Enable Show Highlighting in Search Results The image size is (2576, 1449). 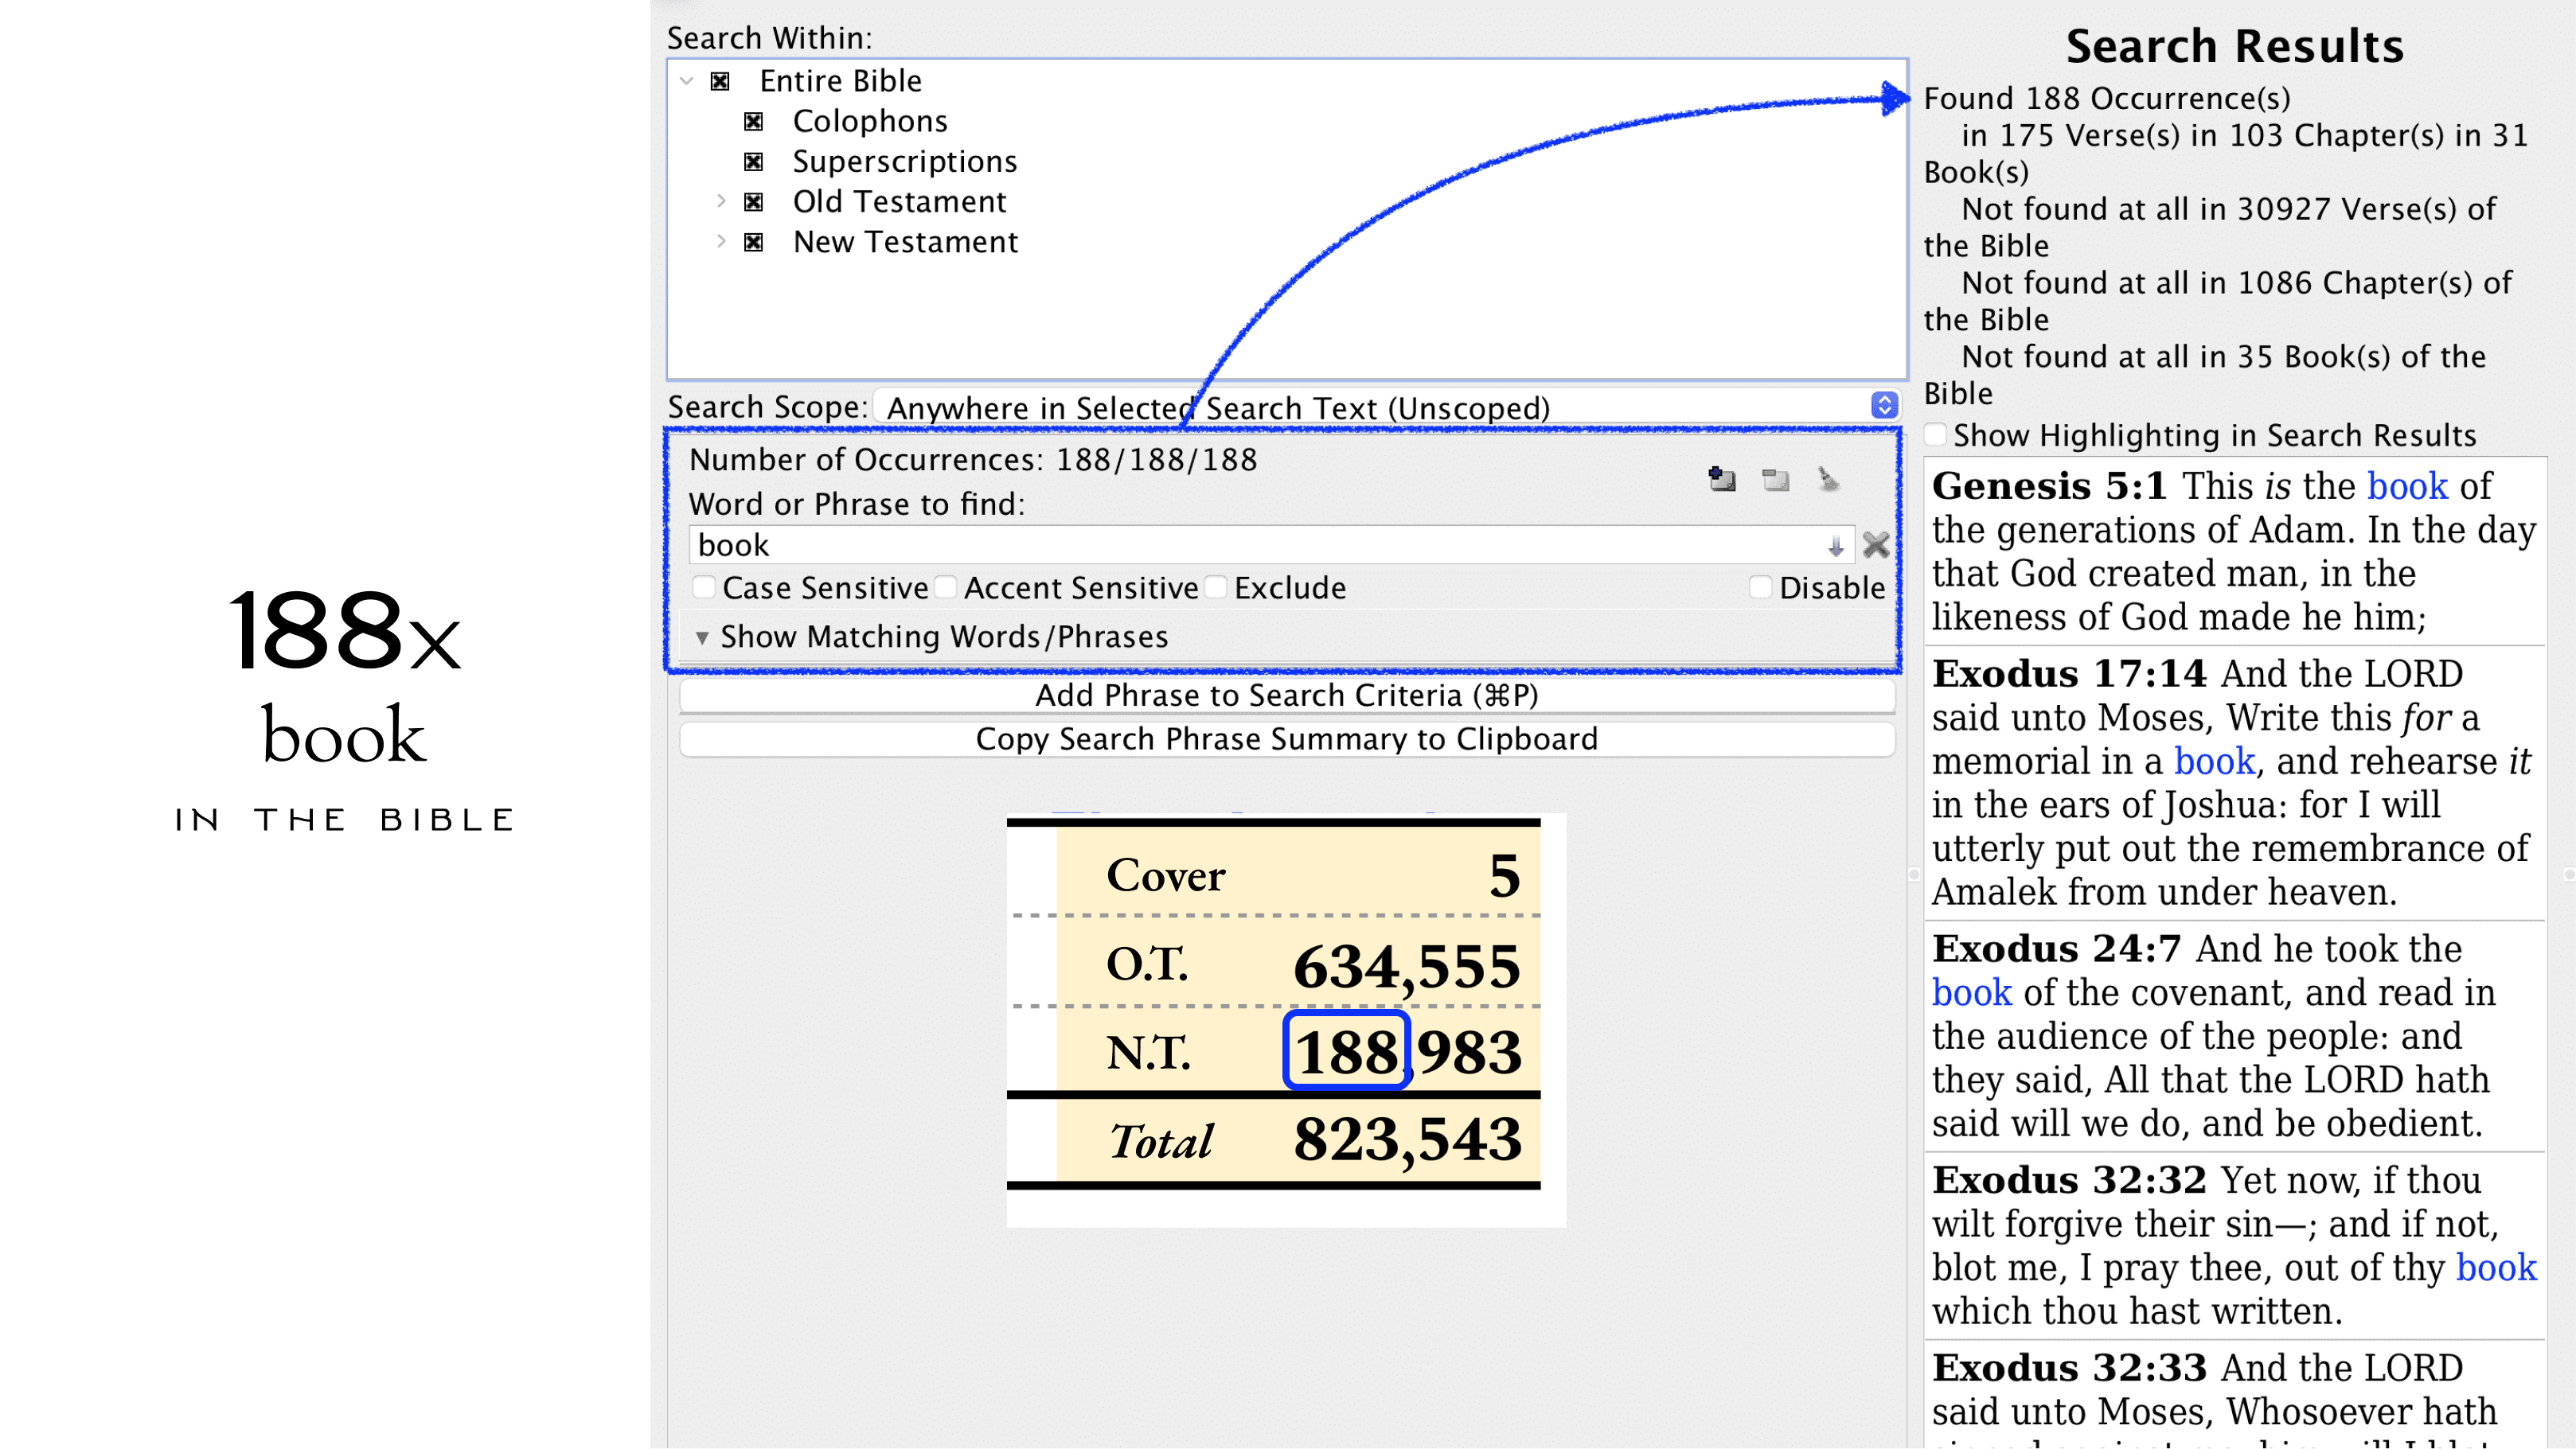1936,434
